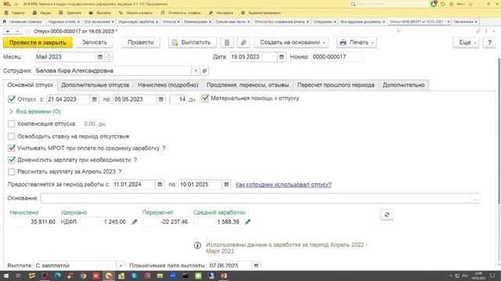Enable Компенсация отпуска checkbox
The width and height of the screenshot is (501, 281).
[x=12, y=123]
